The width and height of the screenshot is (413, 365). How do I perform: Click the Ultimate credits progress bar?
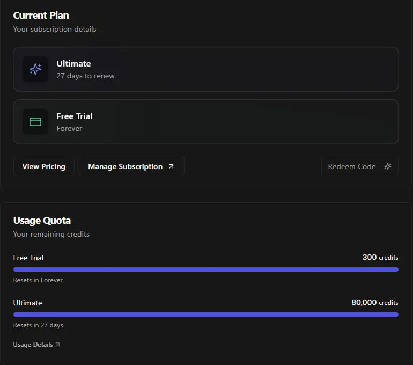206,315
